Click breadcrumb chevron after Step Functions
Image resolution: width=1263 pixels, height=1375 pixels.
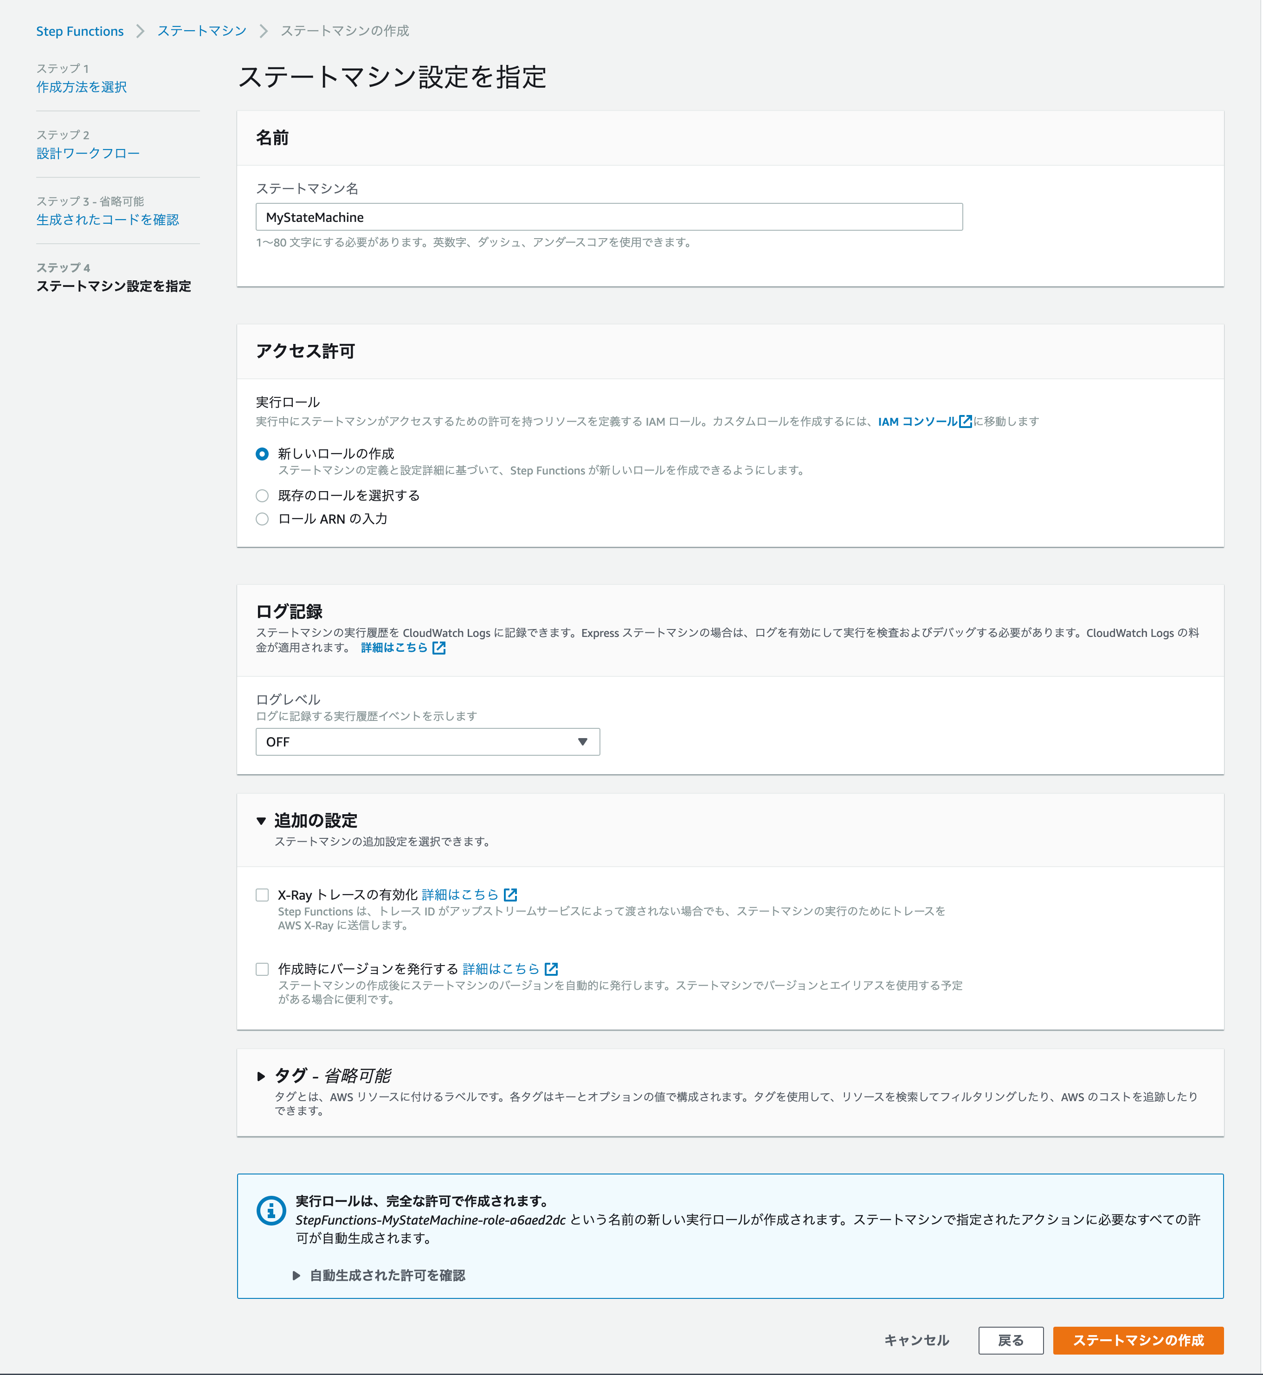140,31
